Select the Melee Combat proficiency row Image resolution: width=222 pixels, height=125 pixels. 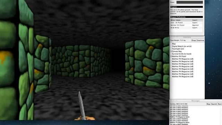point(187,20)
